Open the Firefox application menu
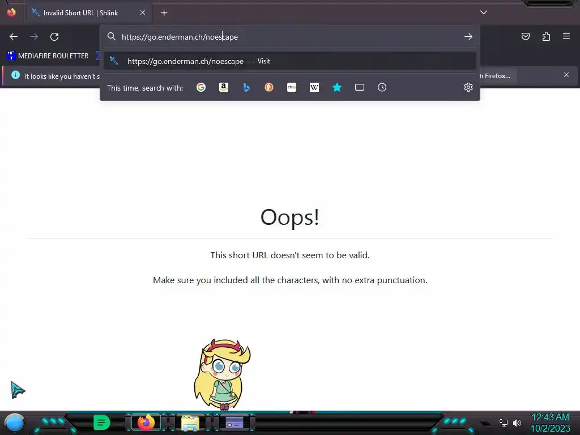 pos(566,36)
